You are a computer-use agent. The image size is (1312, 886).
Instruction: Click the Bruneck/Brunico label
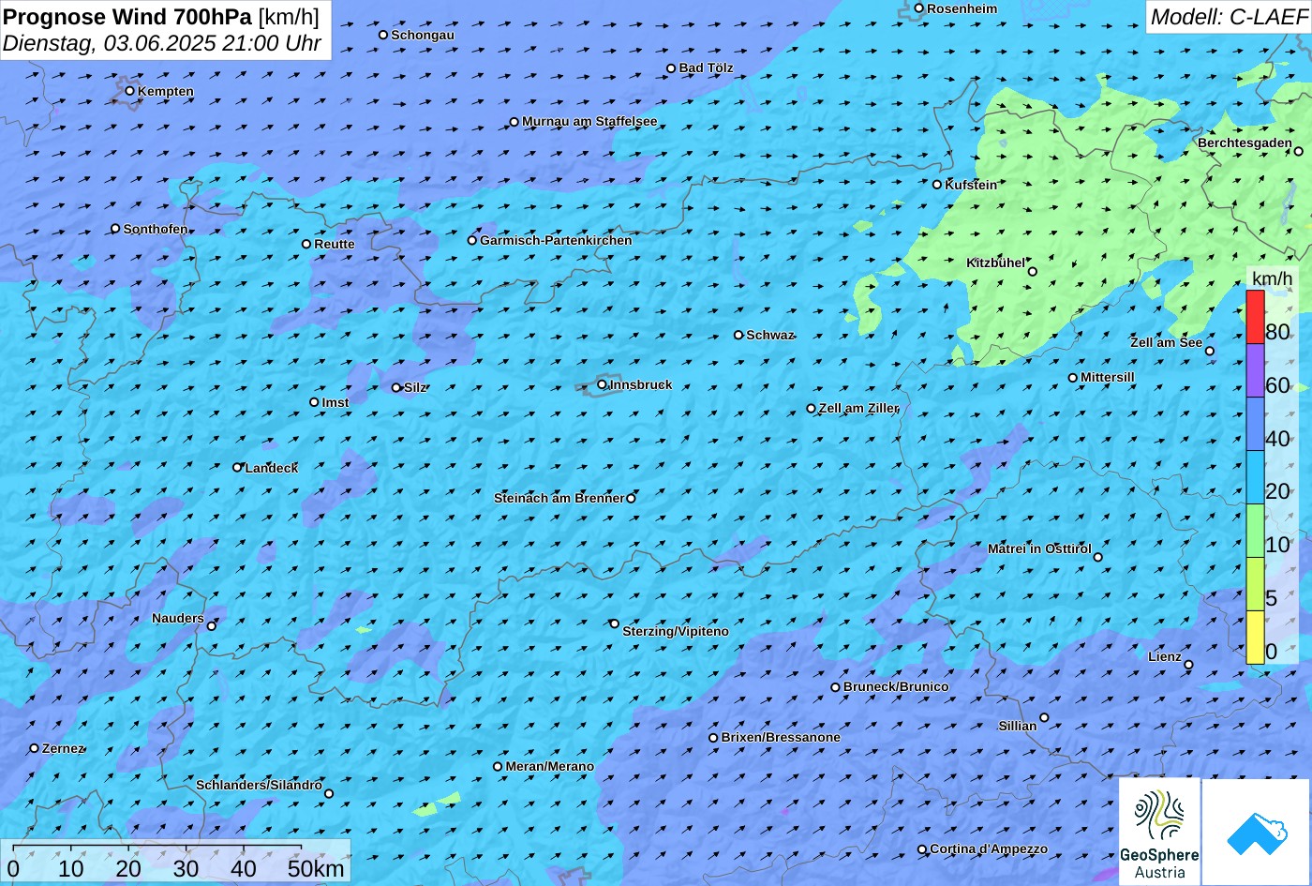896,686
